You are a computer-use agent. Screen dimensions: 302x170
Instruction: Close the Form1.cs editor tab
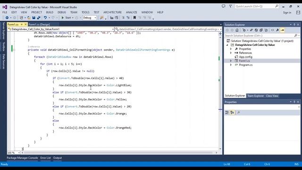click(25, 25)
